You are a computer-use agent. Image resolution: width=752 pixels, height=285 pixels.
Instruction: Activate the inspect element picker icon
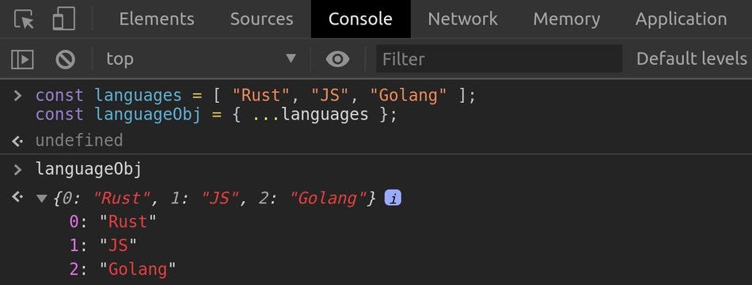tap(24, 19)
